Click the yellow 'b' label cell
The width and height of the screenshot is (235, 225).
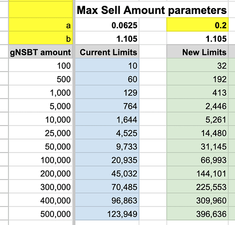point(41,38)
